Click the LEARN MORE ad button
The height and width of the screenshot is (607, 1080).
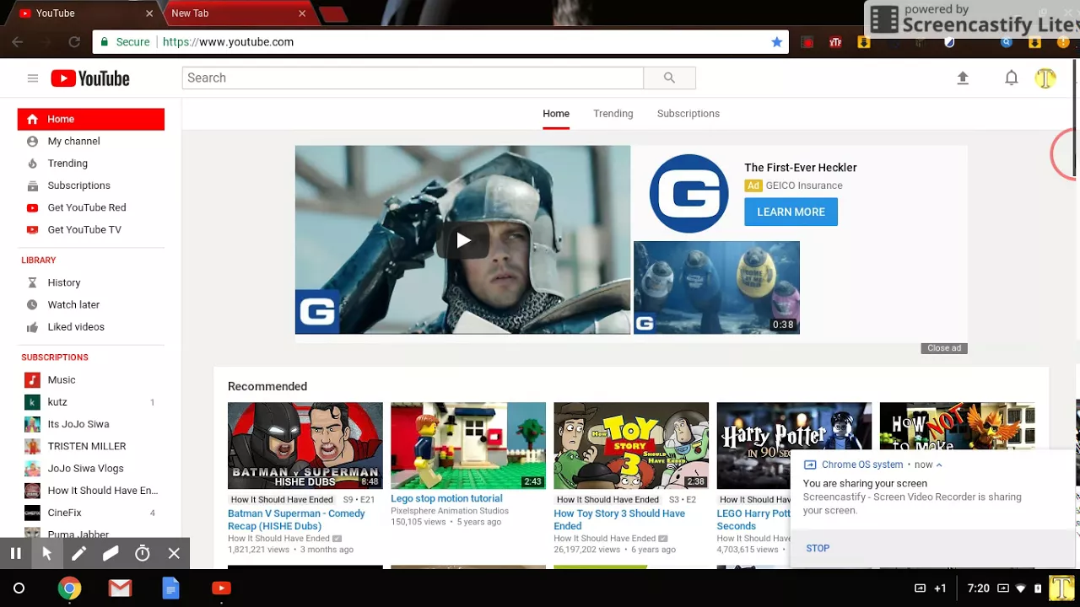791,212
